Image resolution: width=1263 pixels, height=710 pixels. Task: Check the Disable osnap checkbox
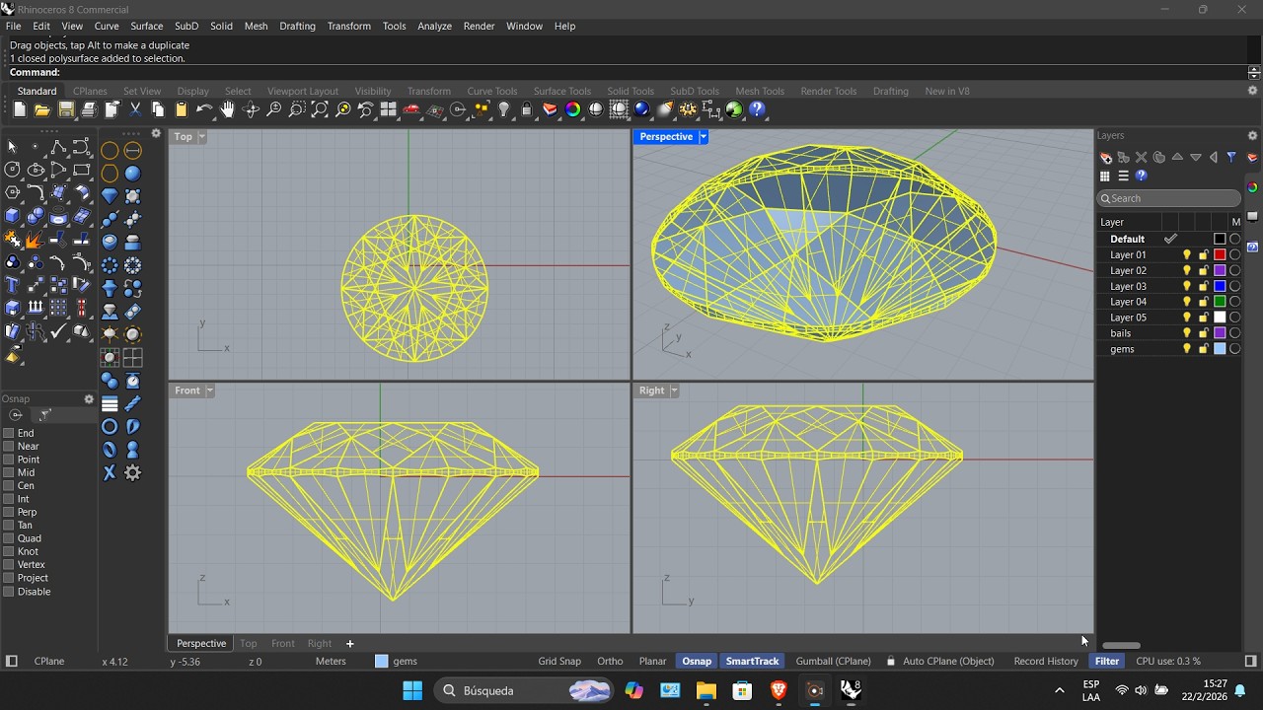pos(9,592)
